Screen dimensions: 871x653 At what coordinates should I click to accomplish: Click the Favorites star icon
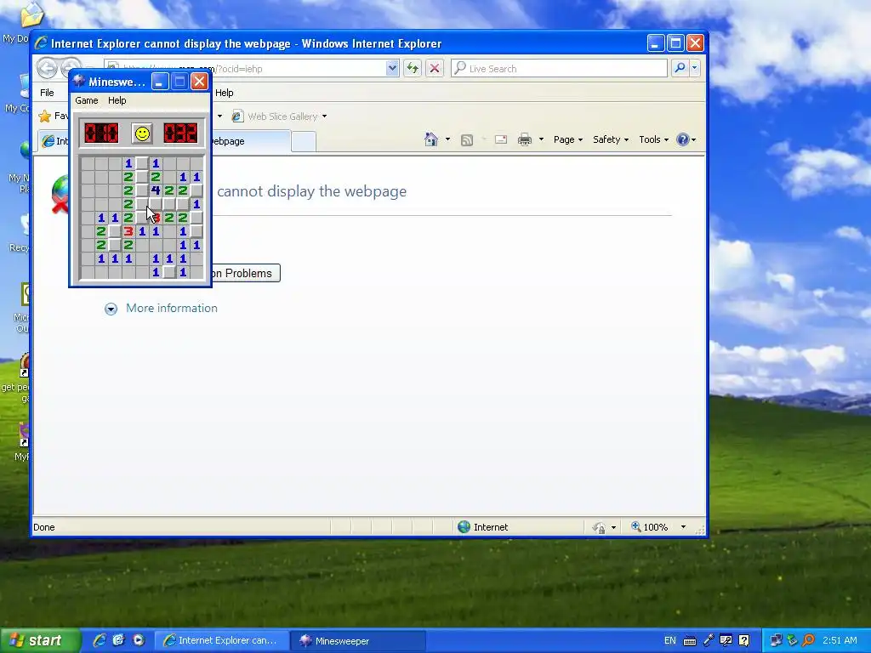(x=44, y=116)
